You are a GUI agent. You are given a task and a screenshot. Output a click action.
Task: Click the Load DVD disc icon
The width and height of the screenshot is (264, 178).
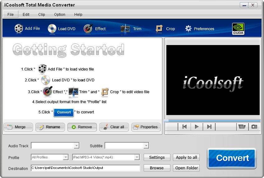(52, 29)
